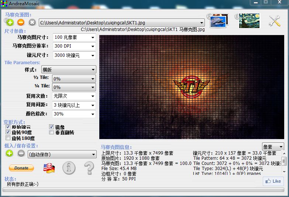Click the info panel scrollbar up arrow
This screenshot has width=289, height=197.
click(x=284, y=153)
